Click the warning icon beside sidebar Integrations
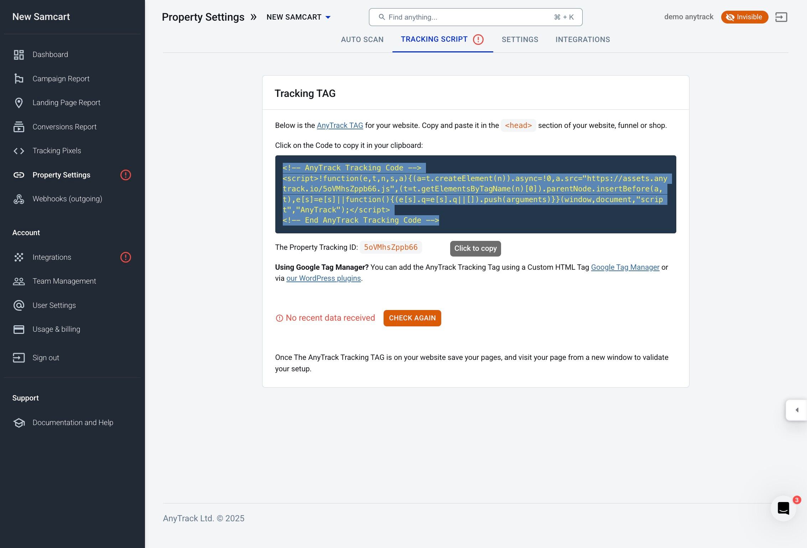Viewport: 807px width, 548px height. pos(125,257)
